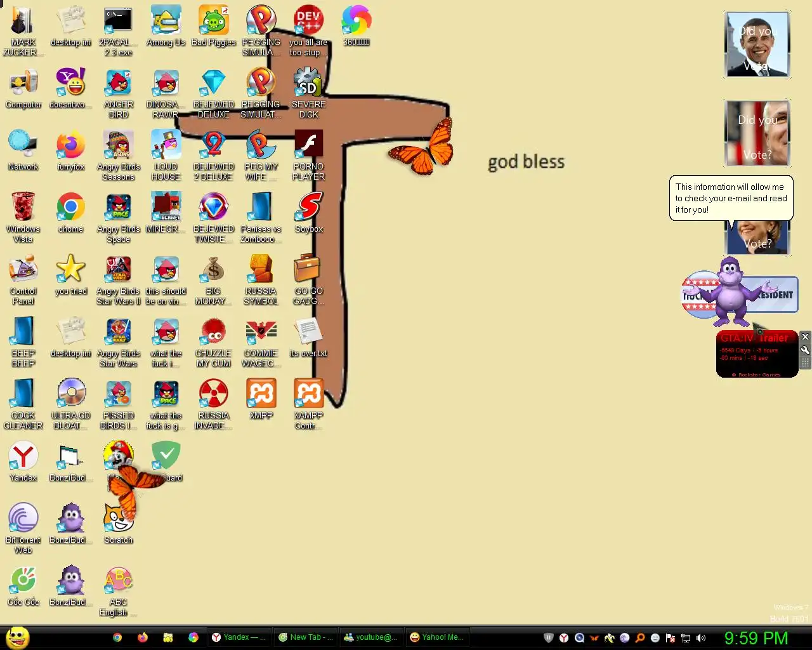Click the Obama 'Did you Vote?' gadget

point(757,44)
